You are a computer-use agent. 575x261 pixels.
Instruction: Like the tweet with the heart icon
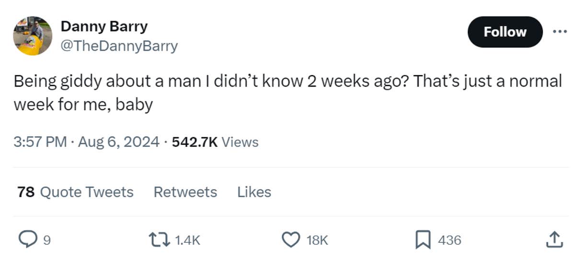pos(290,239)
